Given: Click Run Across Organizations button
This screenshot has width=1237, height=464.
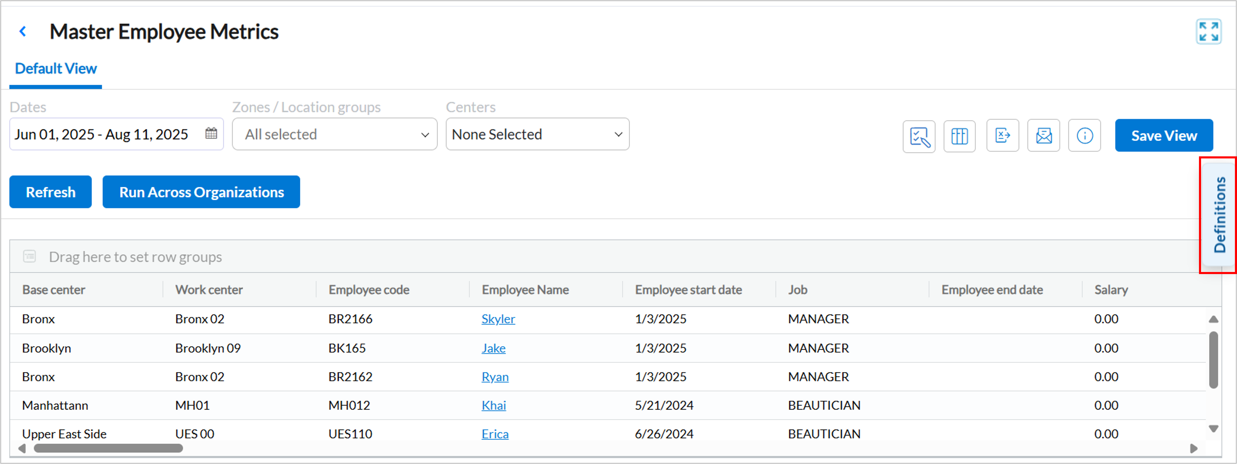Looking at the screenshot, I should tap(201, 192).
